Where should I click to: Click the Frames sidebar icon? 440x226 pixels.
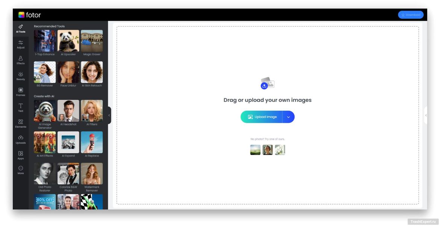[x=21, y=92]
